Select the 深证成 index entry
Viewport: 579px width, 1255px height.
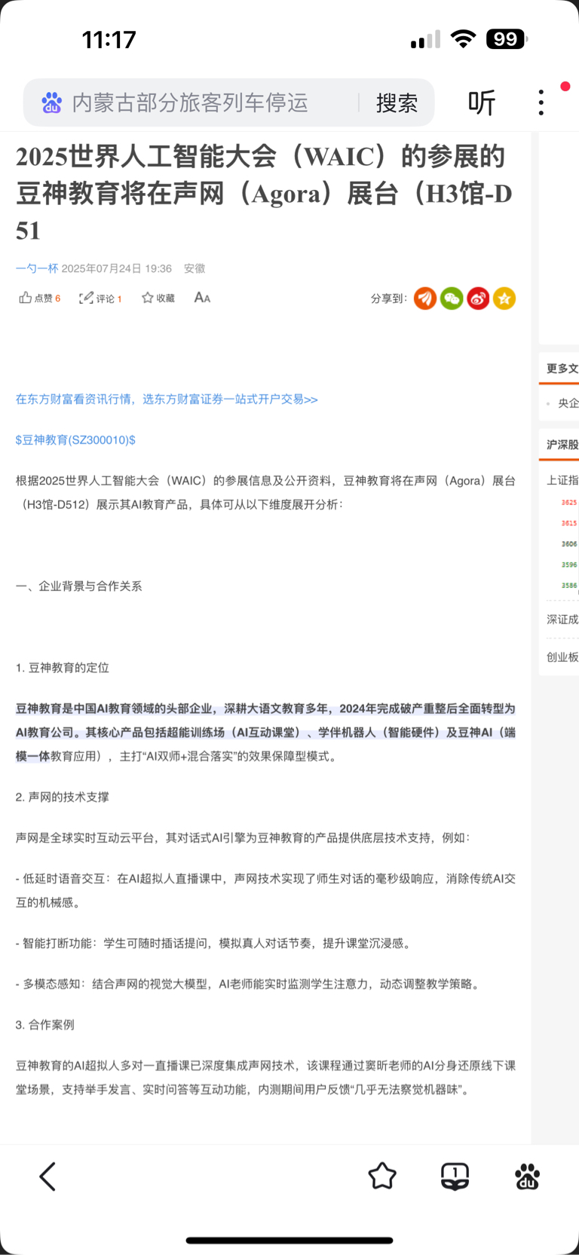point(562,620)
